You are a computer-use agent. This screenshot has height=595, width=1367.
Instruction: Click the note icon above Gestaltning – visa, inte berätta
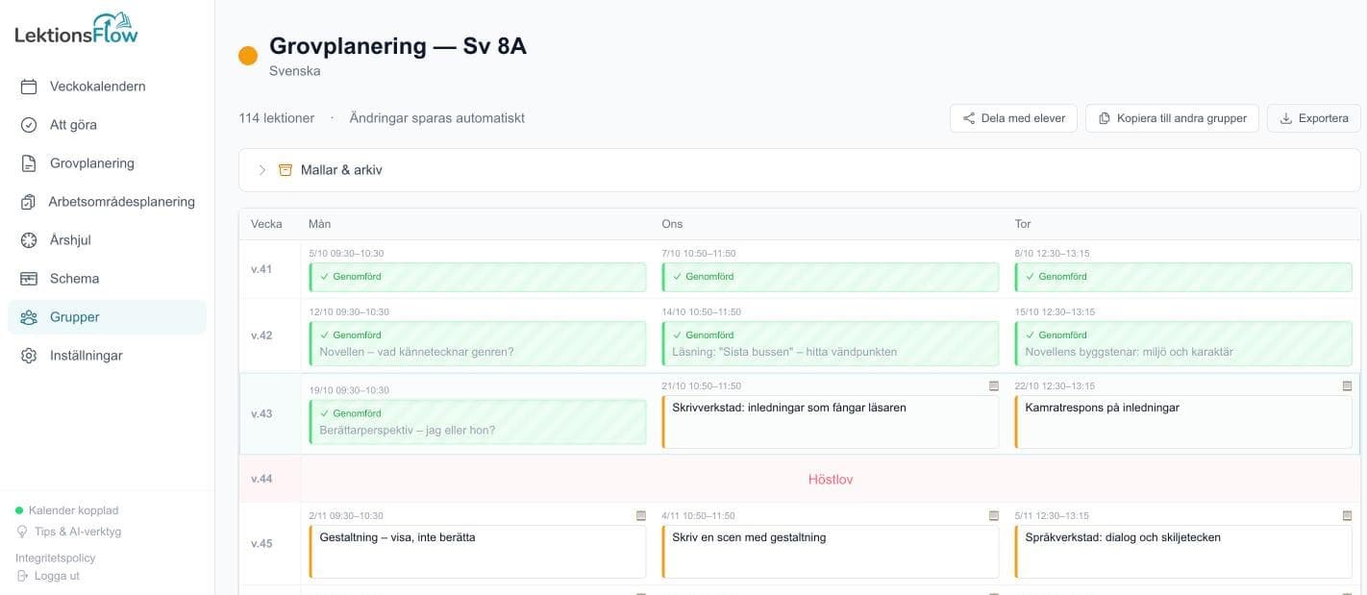point(641,515)
